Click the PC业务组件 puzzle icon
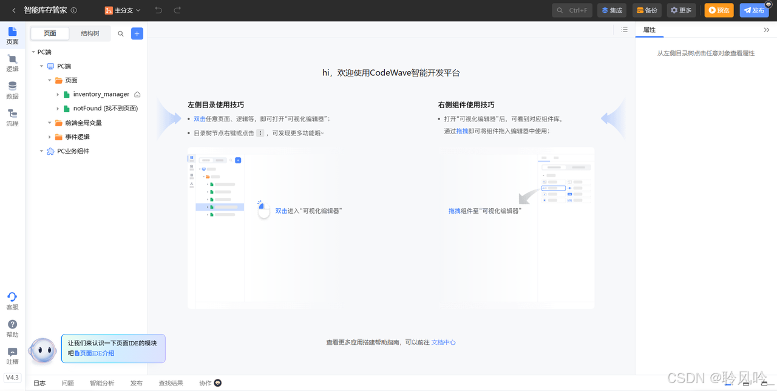The height and width of the screenshot is (391, 777). pyautogui.click(x=50, y=151)
